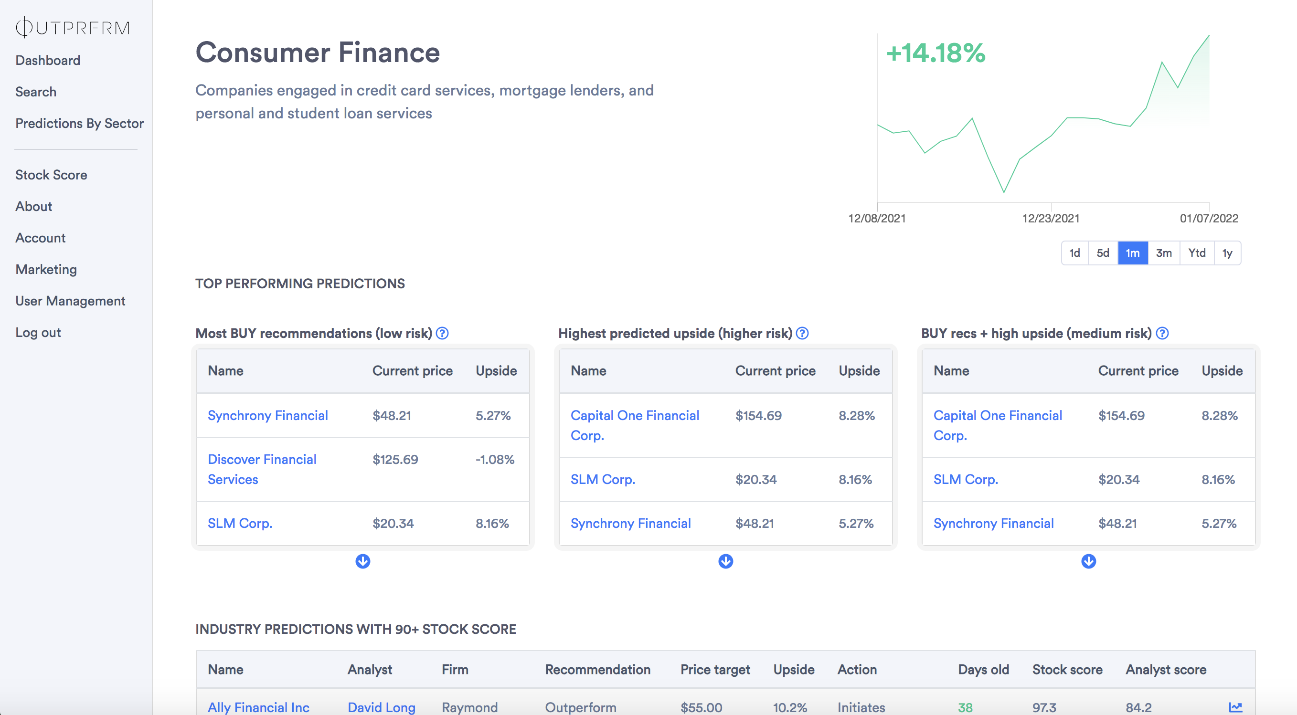
Task: Click the Current price header in higher risk table
Action: (776, 371)
